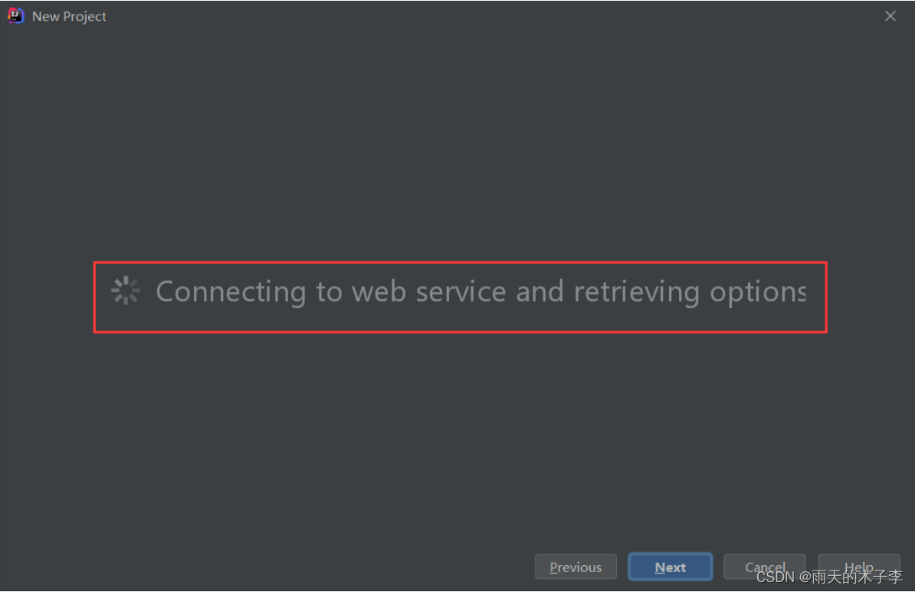Click the Next button

(x=670, y=567)
